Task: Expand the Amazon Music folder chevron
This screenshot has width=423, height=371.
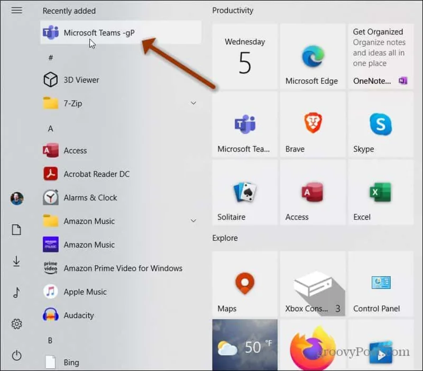Action: [x=193, y=221]
